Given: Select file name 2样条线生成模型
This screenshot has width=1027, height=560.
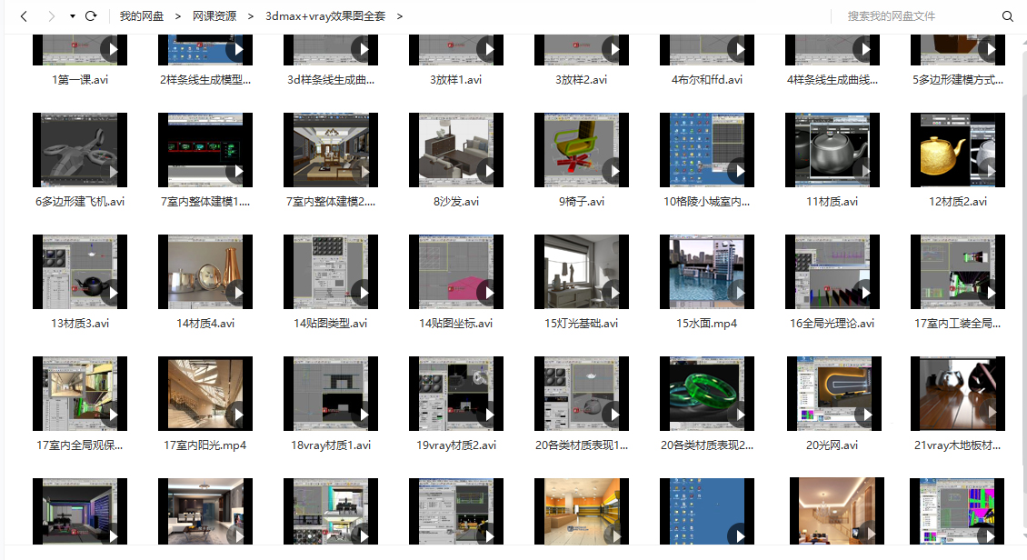Looking at the screenshot, I should 205,80.
